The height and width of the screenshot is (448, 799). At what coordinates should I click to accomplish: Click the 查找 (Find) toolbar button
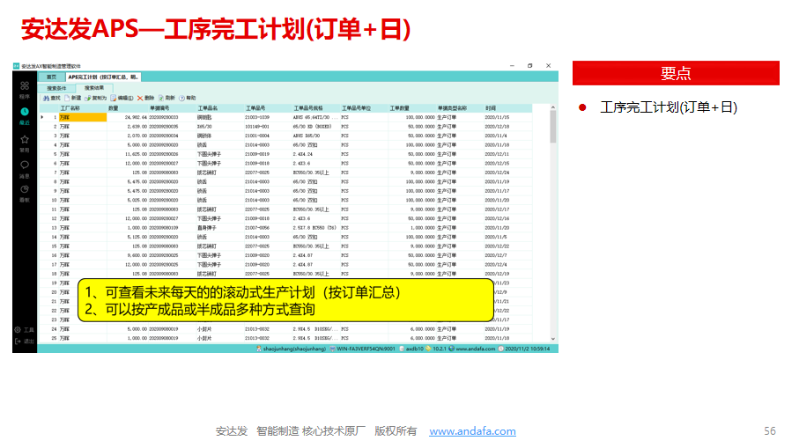51,98
